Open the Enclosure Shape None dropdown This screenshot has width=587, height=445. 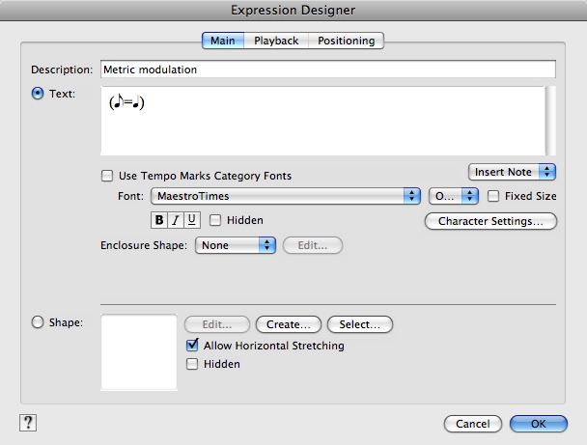click(236, 245)
